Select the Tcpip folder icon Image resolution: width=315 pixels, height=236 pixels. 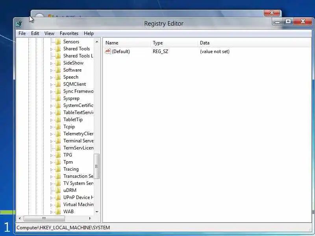point(58,127)
